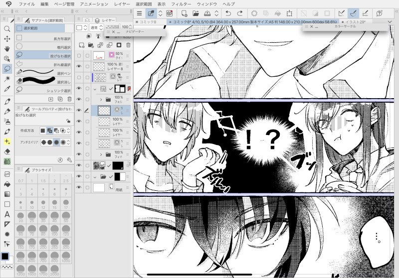This screenshot has height=278, width=399.
Task: Select the Text tool
Action: (x=7, y=214)
